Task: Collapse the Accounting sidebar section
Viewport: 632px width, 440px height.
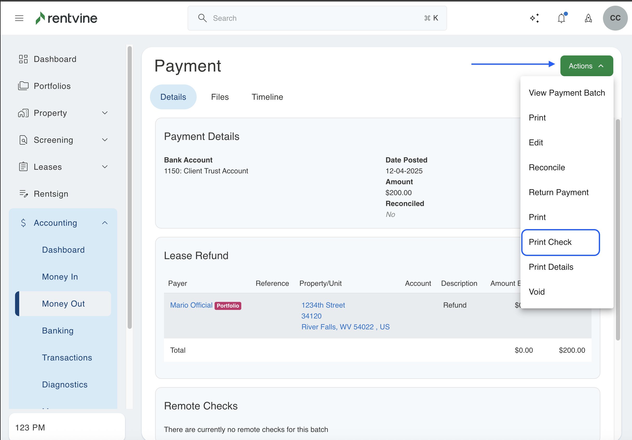Action: pos(105,223)
